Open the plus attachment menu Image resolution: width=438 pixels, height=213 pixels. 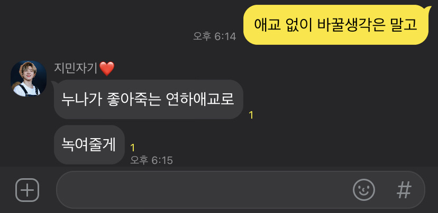pos(27,190)
